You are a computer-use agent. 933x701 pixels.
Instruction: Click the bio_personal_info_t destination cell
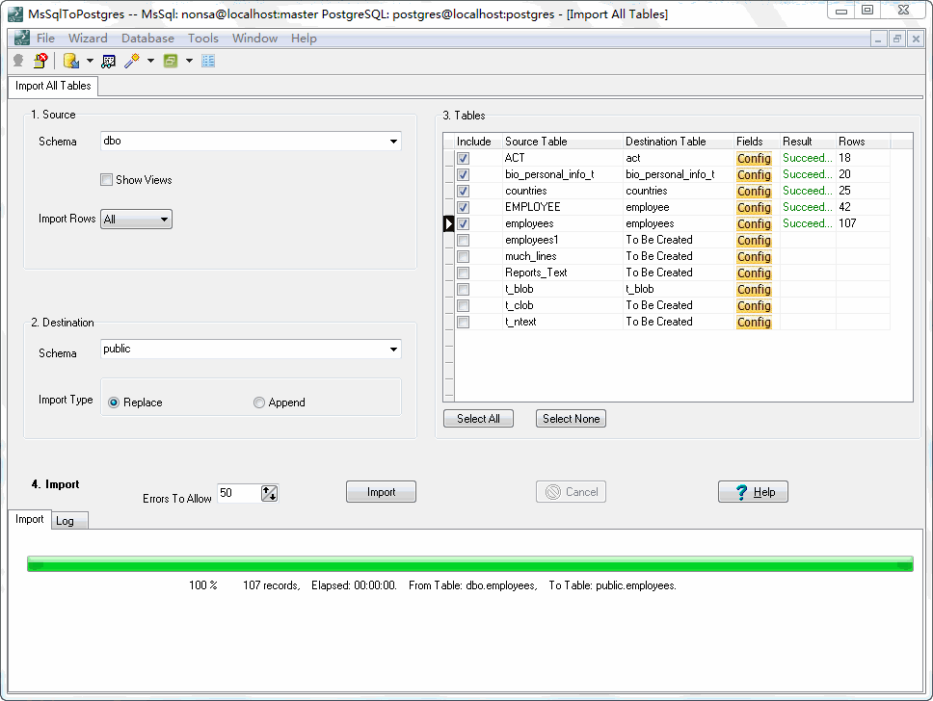point(678,175)
